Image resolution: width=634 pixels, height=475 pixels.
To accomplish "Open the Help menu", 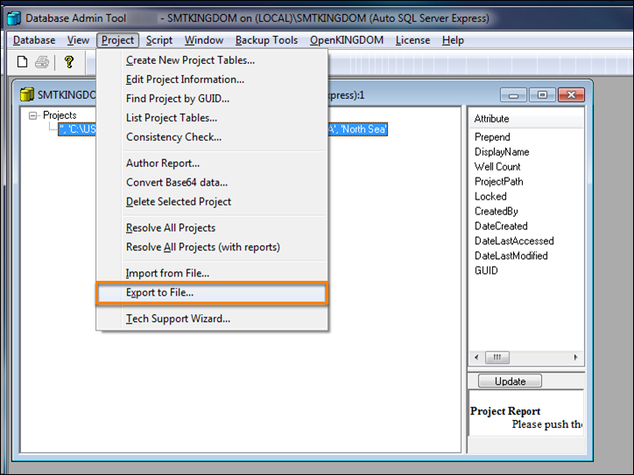I will click(453, 40).
